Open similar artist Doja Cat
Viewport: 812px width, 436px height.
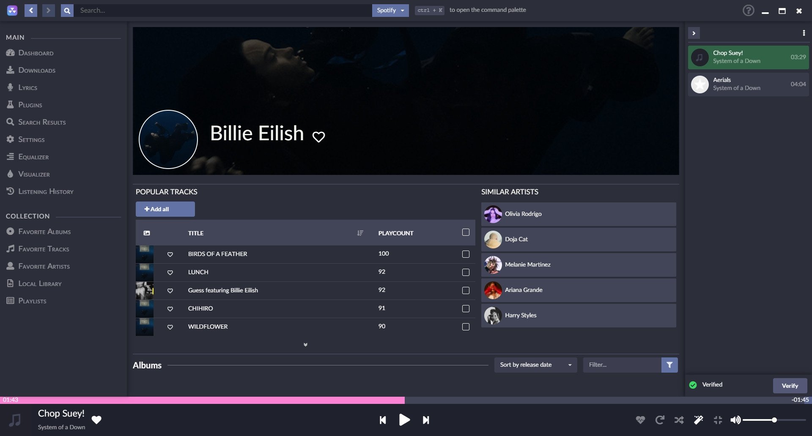(579, 240)
